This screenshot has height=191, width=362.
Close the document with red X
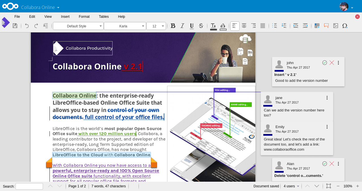[357, 17]
